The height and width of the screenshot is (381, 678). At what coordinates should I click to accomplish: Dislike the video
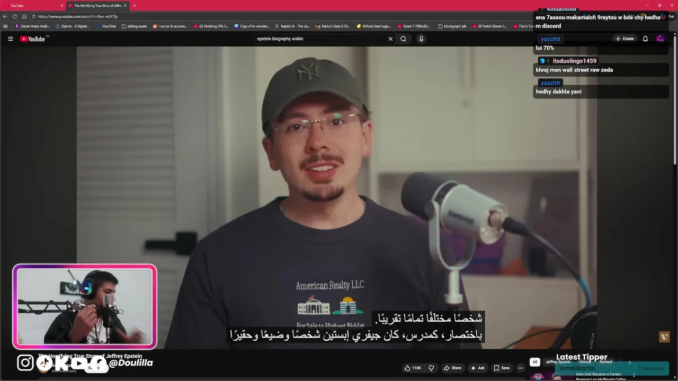(431, 368)
